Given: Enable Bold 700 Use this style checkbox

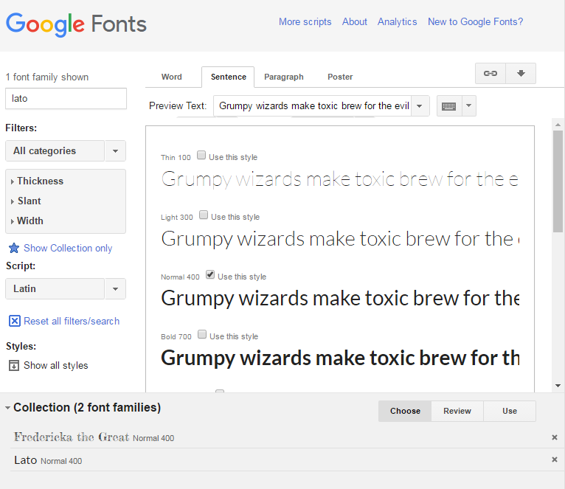Looking at the screenshot, I should (x=202, y=334).
